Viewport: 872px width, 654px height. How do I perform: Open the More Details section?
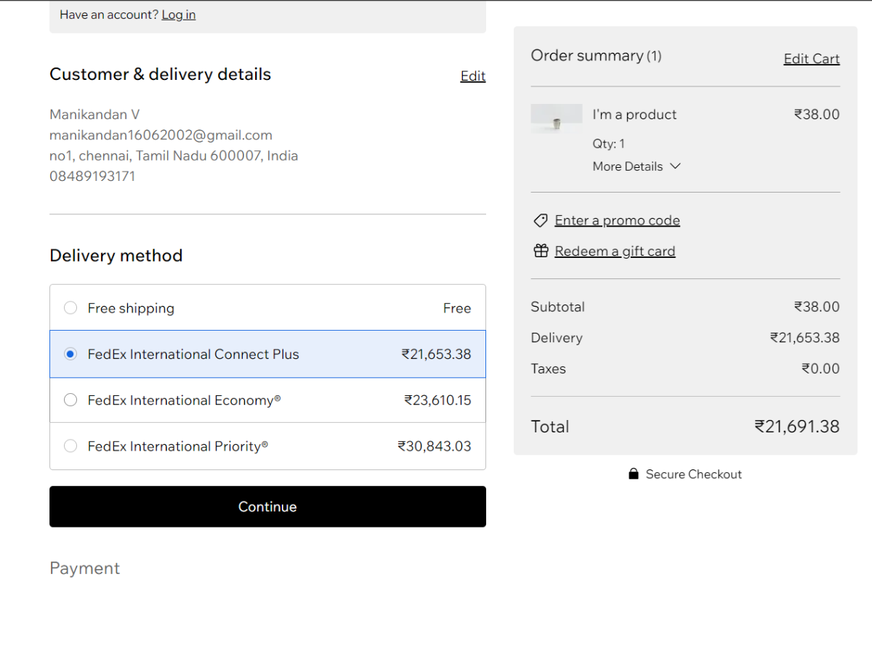628,166
